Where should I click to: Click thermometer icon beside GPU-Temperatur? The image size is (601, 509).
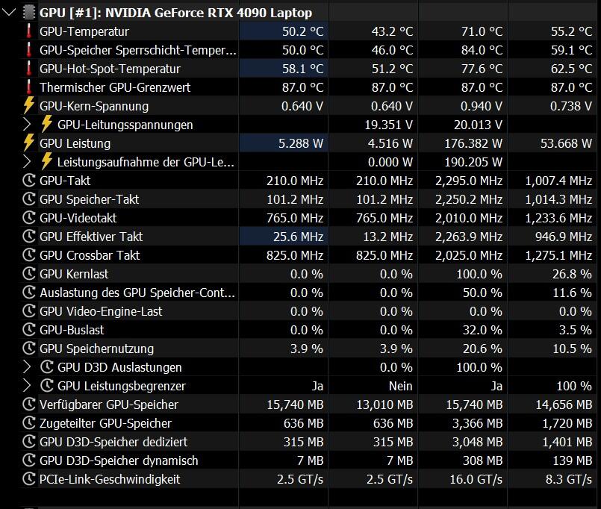coord(29,31)
